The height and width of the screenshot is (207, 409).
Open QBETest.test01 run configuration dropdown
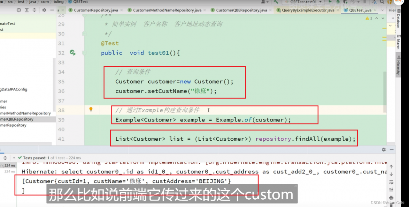tap(304, 2)
